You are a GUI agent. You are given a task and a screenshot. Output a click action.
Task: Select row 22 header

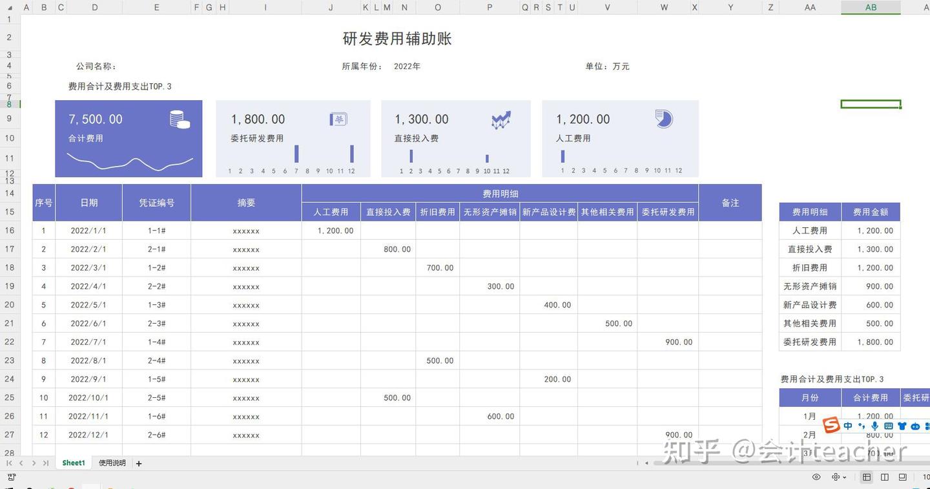point(10,342)
